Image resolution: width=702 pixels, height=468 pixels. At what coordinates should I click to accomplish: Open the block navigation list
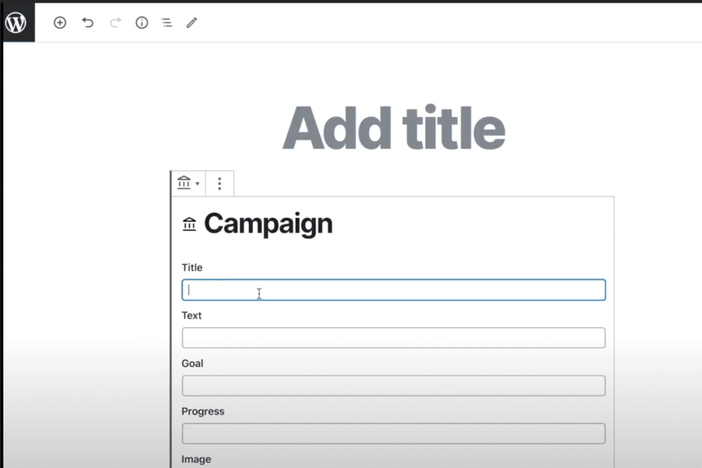tap(167, 23)
